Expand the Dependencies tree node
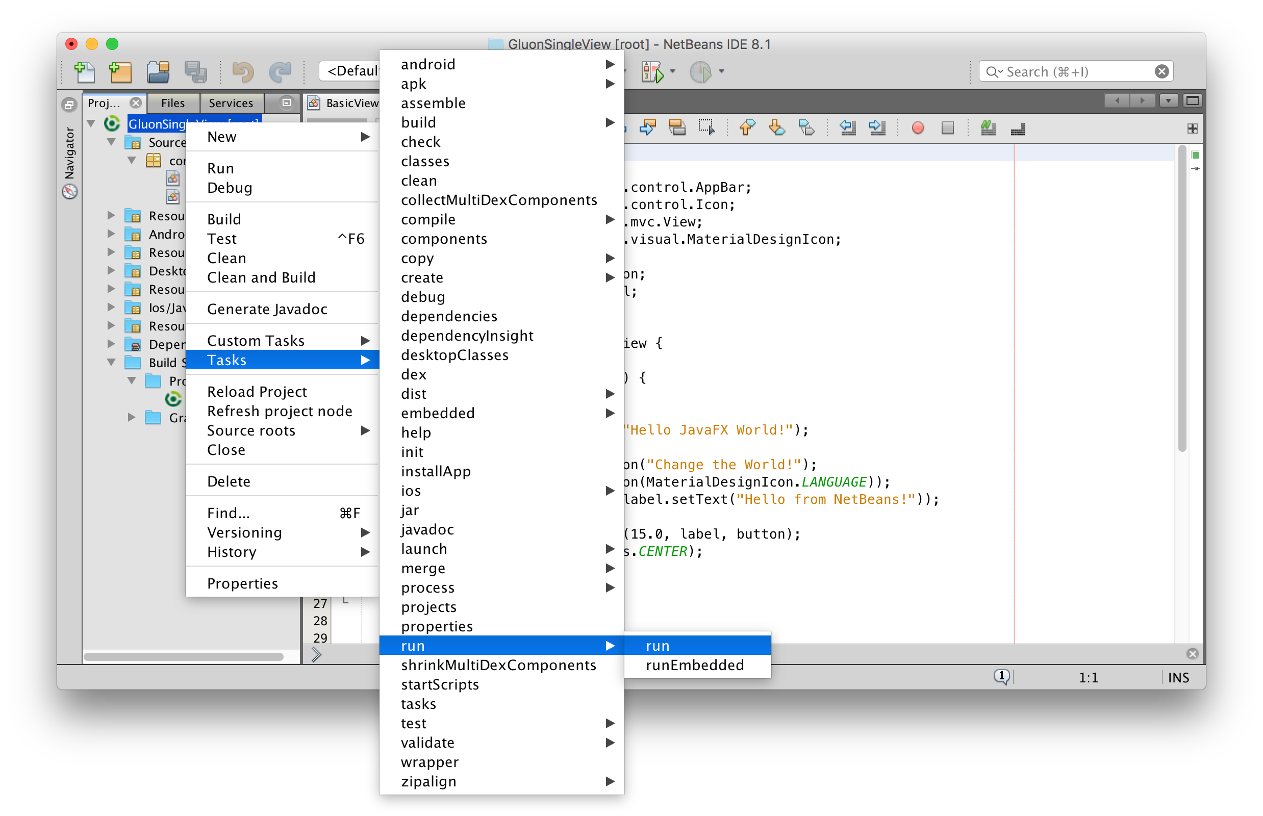 (111, 344)
